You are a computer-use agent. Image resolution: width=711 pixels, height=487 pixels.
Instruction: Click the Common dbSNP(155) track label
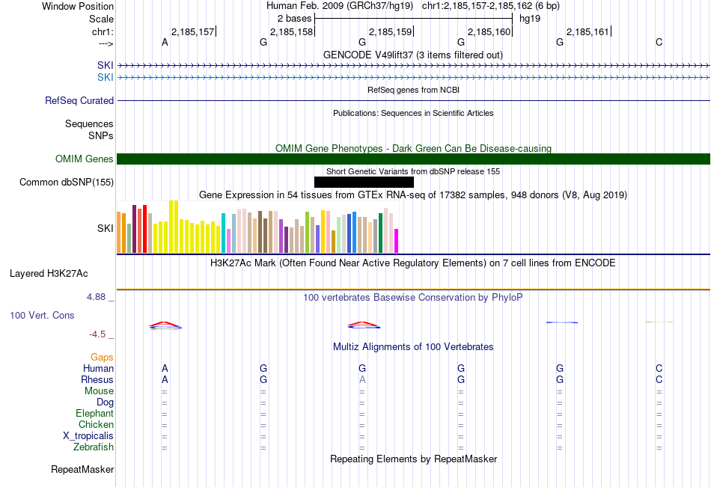coord(67,183)
